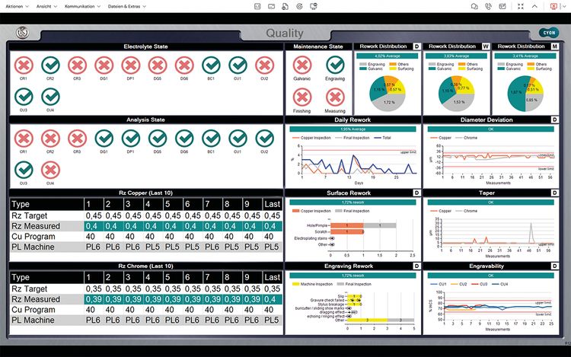Click the Rz Chrome (Last 10) header

[145, 266]
